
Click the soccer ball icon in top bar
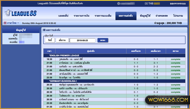click(119, 4)
